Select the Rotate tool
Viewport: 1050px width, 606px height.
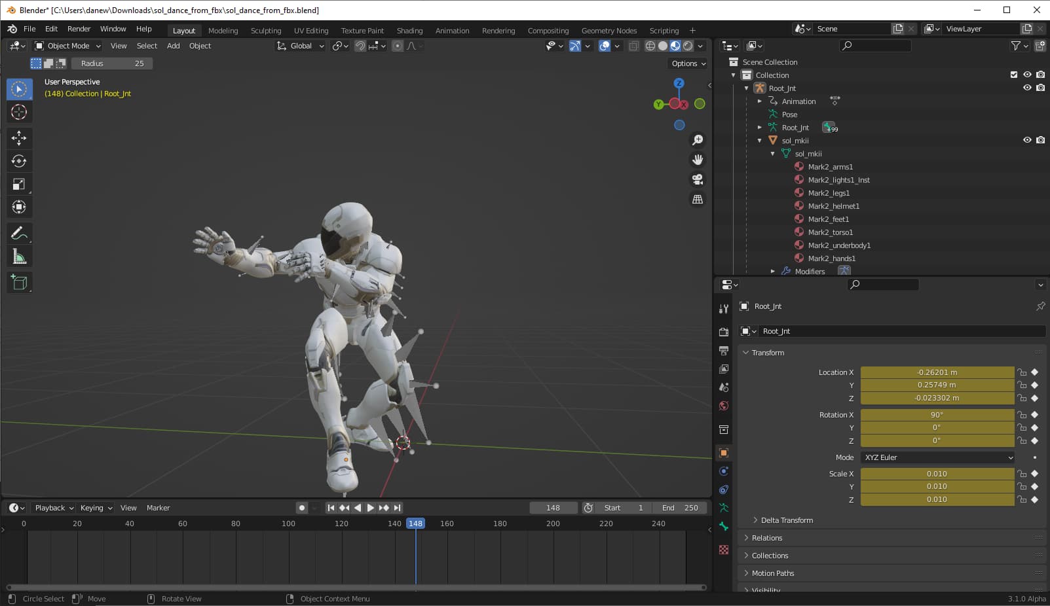[19, 161]
